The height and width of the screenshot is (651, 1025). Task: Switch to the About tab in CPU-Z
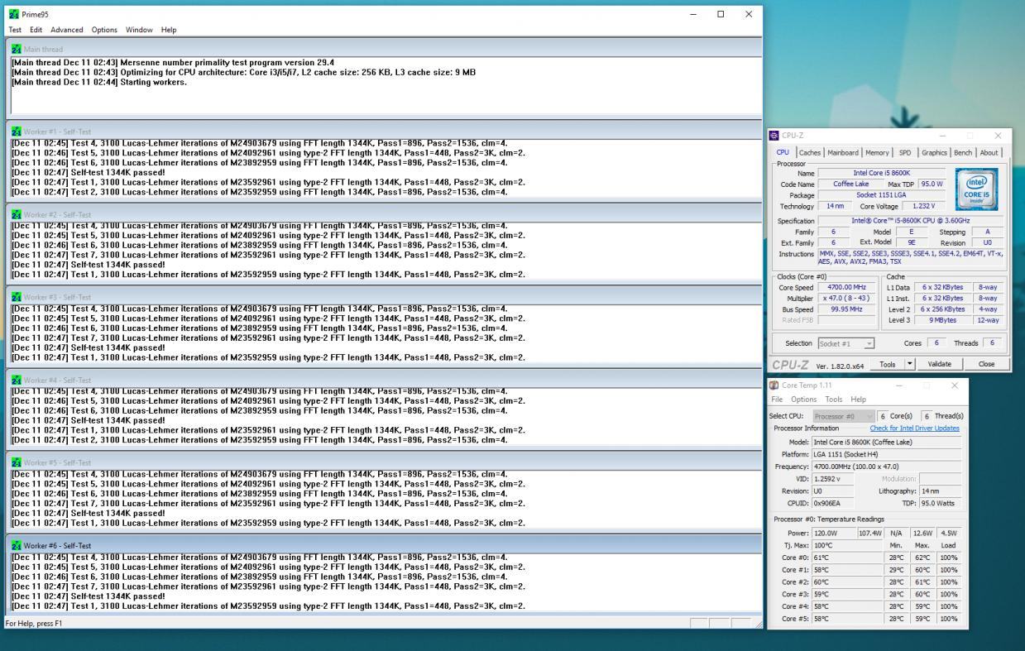989,152
